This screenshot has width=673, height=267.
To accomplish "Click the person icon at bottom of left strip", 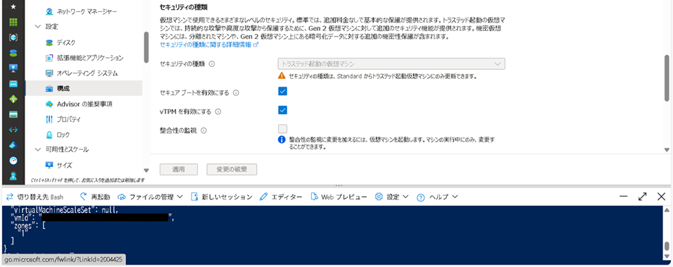I will point(13,175).
